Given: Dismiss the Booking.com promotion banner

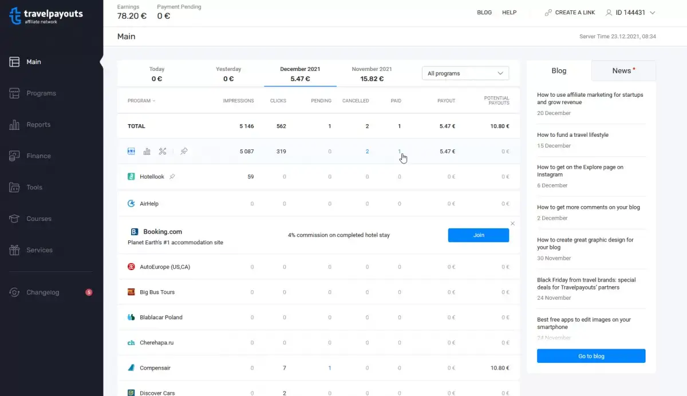Looking at the screenshot, I should (512, 223).
